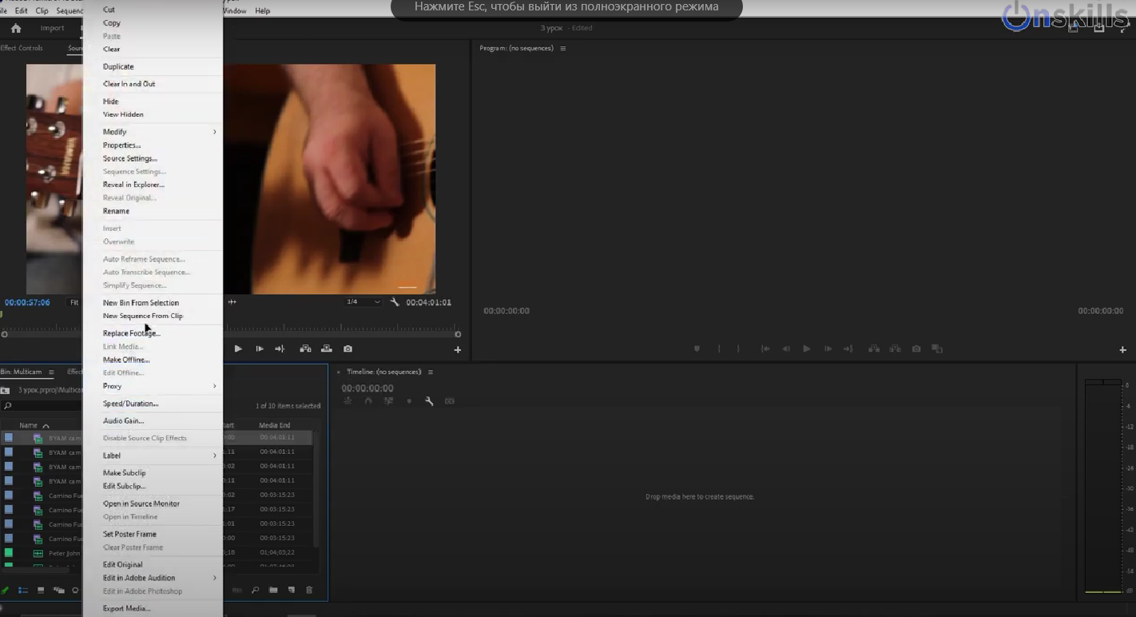Switch project panel to freeform view

tap(58, 591)
